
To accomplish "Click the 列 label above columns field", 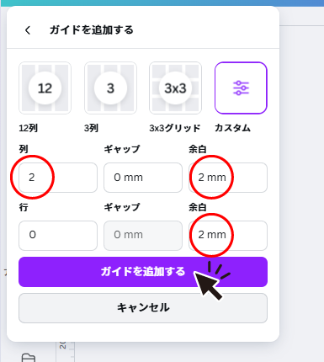I will [24, 149].
